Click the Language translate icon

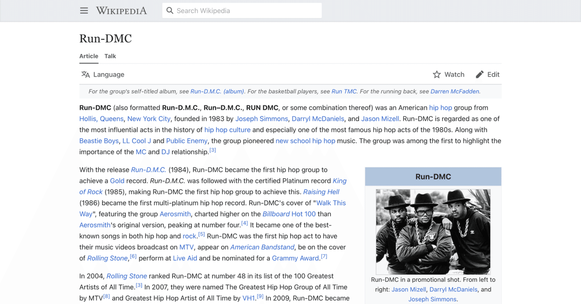85,74
